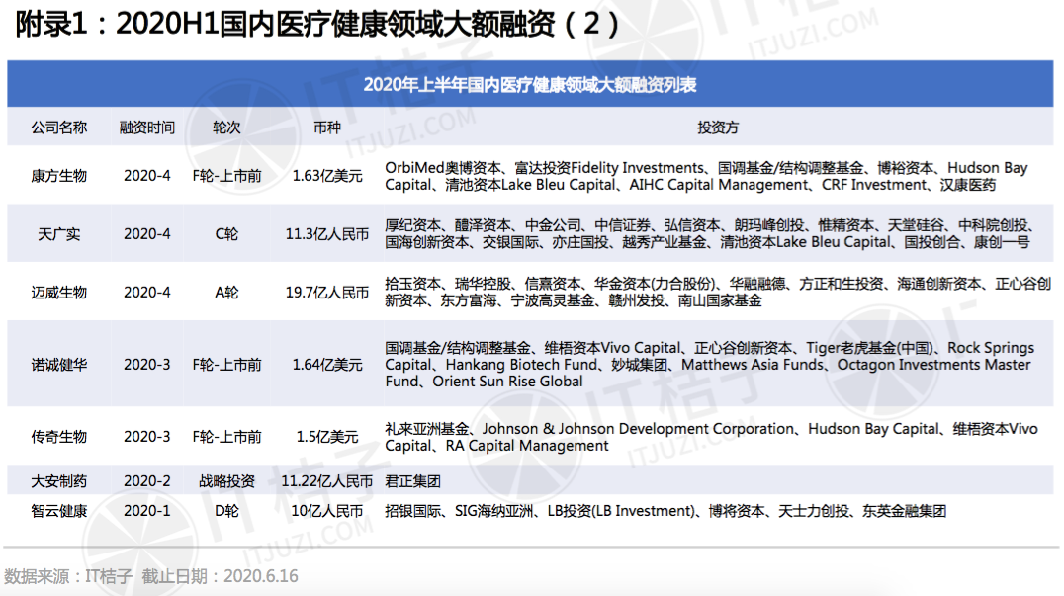Screen dimensions: 1064x596
Task: Click the amount 1.64亿美元
Action: [x=327, y=365]
